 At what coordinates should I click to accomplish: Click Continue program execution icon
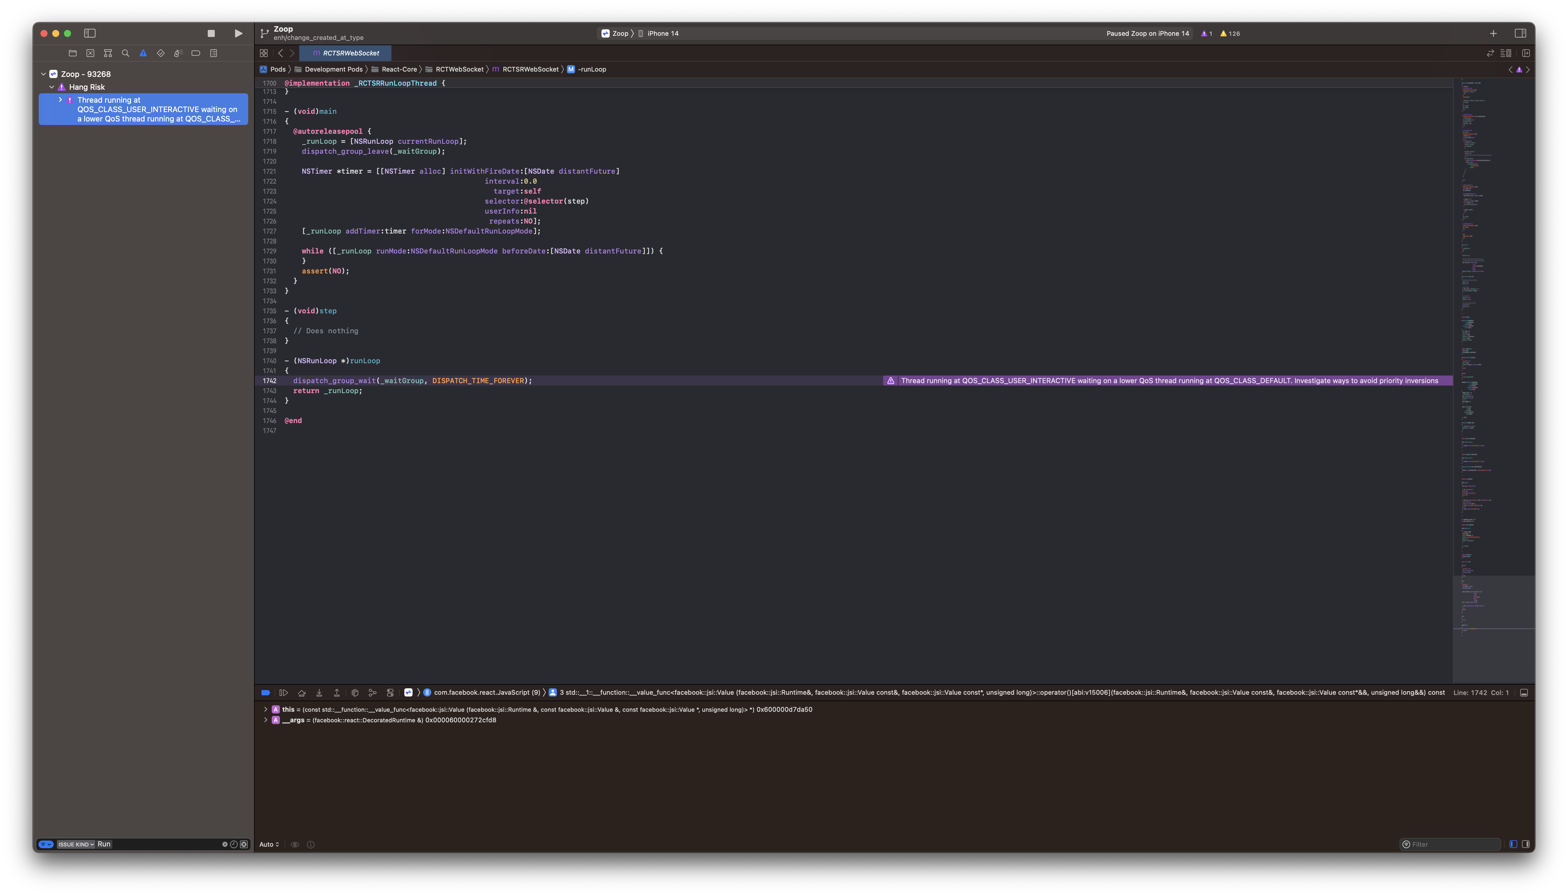pyautogui.click(x=284, y=692)
